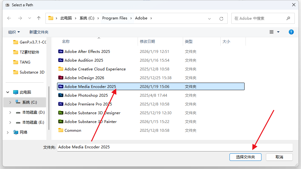The height and width of the screenshot is (169, 301).
Task: Expand the 本地磁盘 (E:) node
Action: (10, 122)
